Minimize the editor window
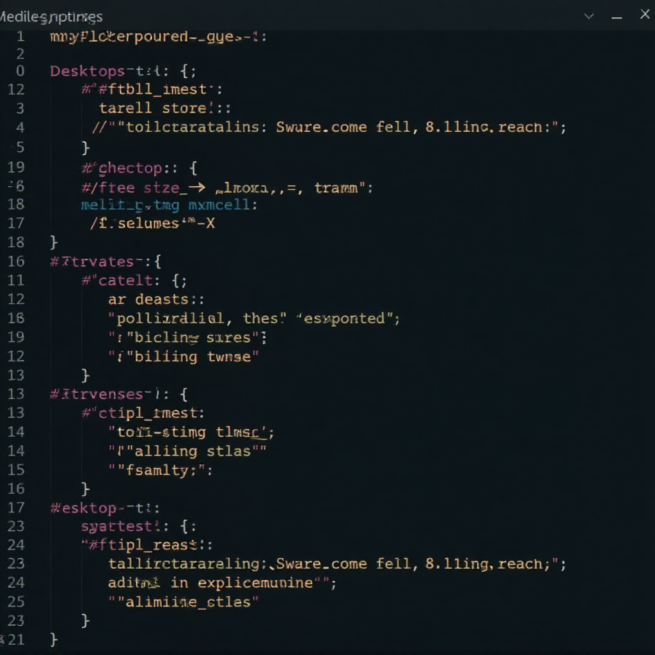Image resolution: width=655 pixels, height=655 pixels. pos(617,17)
